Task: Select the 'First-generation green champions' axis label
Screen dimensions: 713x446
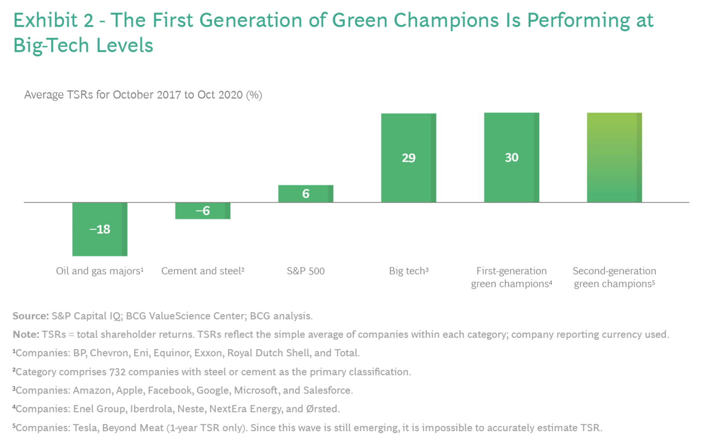Action: click(512, 277)
